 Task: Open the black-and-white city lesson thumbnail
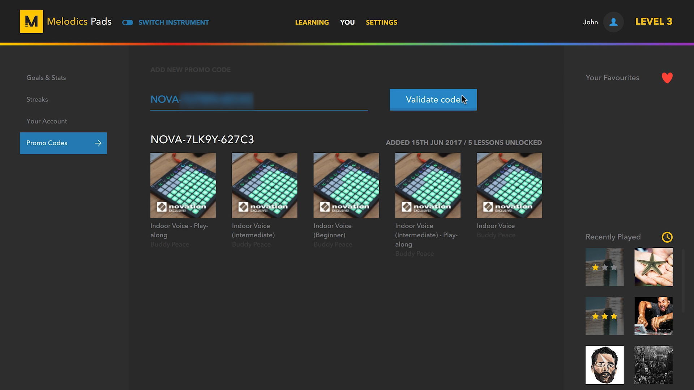(x=653, y=365)
